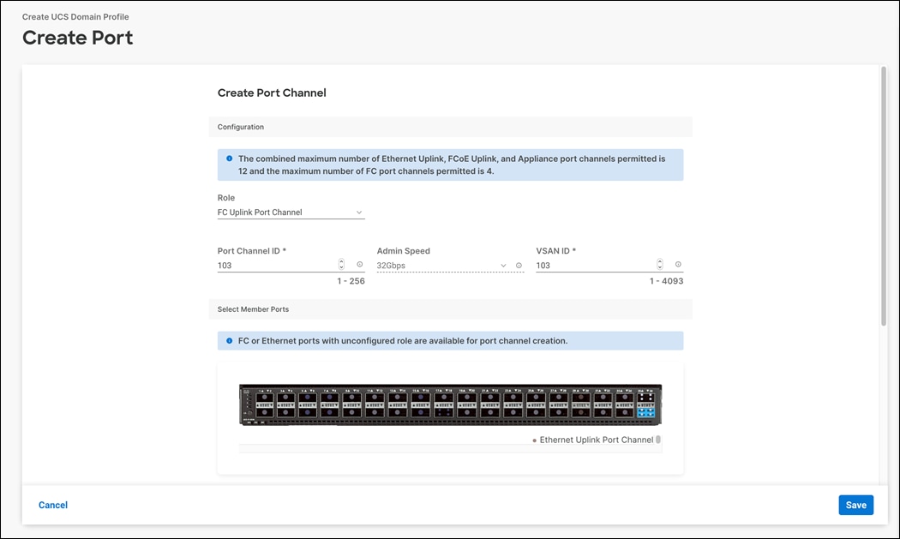Click the Cancel link
This screenshot has width=900, height=539.
pos(52,505)
